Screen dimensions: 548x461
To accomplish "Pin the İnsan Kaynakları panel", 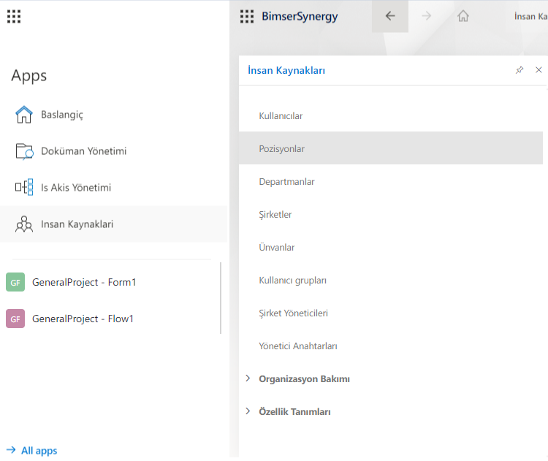I will pyautogui.click(x=520, y=70).
